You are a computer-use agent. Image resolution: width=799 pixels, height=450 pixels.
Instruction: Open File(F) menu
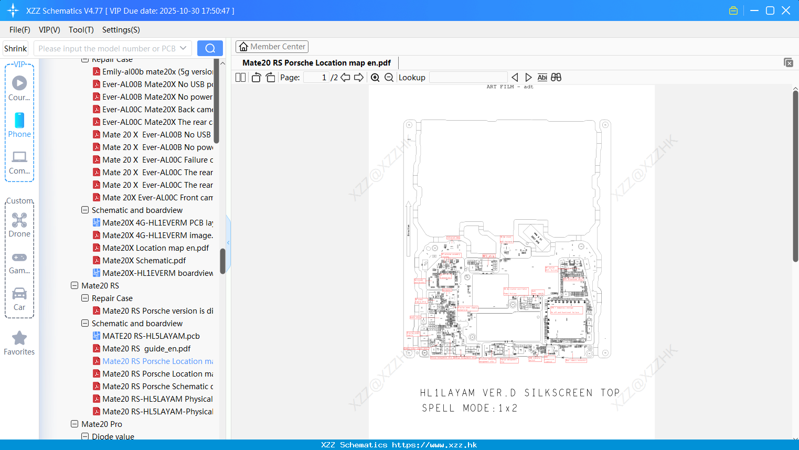pyautogui.click(x=20, y=30)
